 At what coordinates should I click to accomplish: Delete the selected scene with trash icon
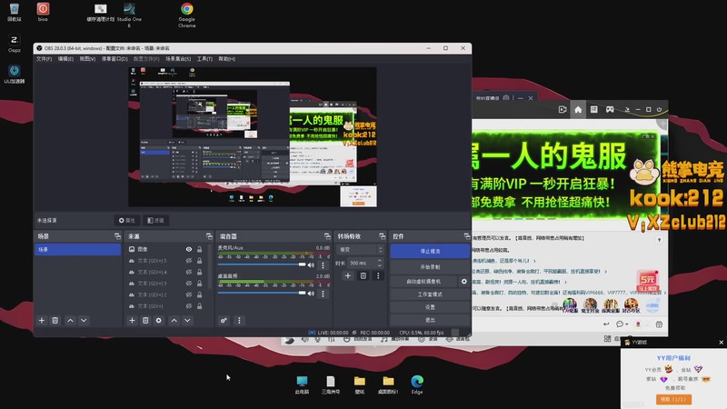pyautogui.click(x=55, y=321)
